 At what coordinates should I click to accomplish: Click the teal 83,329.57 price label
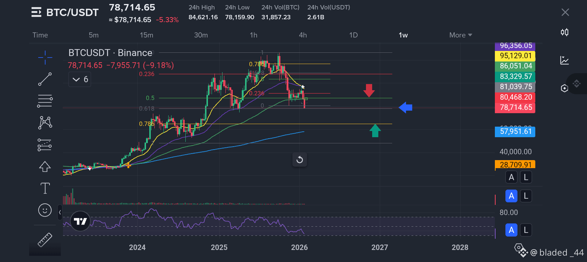pos(515,76)
